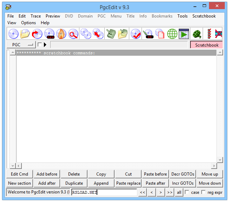Click the red checklist icon

[209, 34]
